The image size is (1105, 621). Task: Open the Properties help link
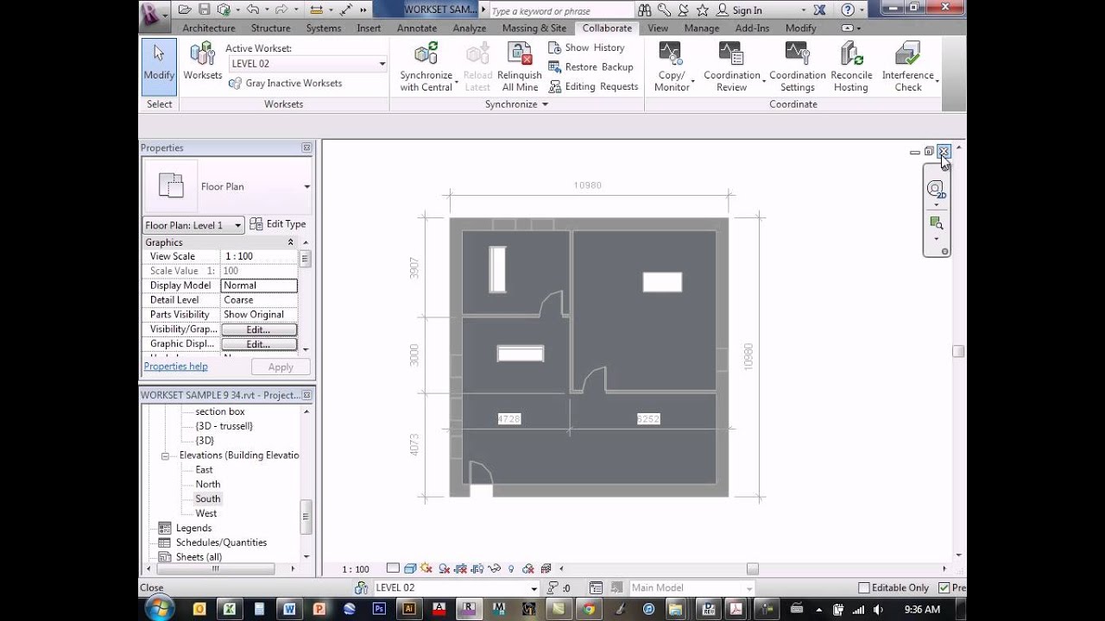175,367
